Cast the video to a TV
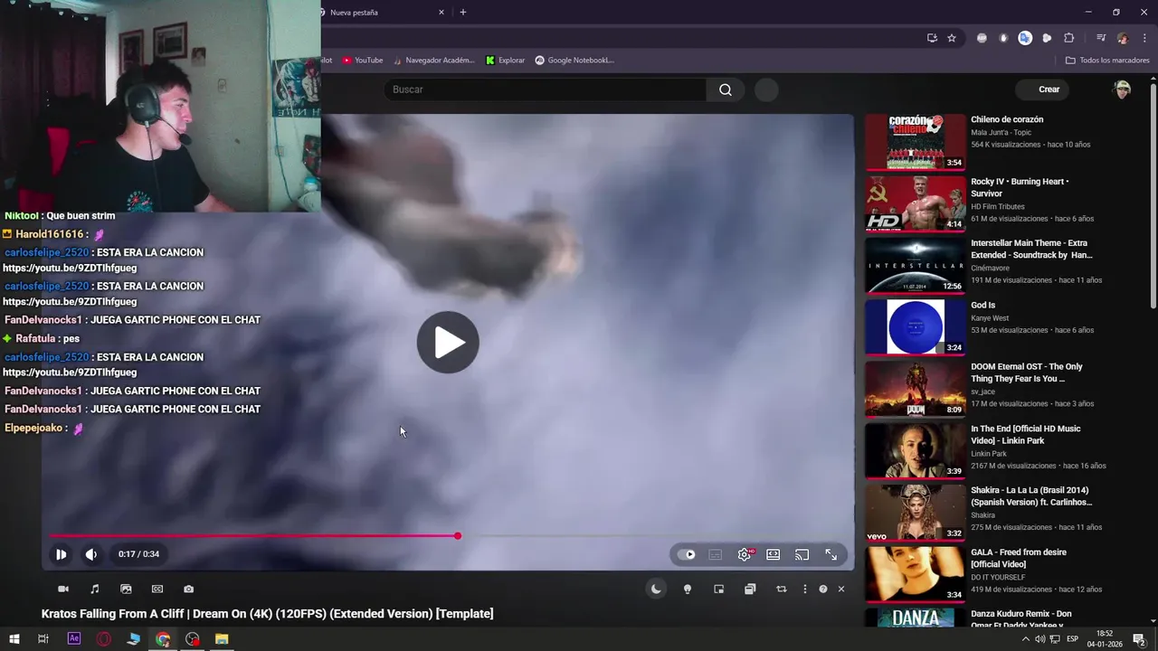Image resolution: width=1158 pixels, height=651 pixels. coord(802,554)
